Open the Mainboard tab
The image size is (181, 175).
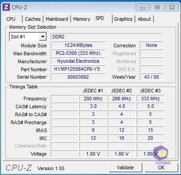[x=57, y=19]
